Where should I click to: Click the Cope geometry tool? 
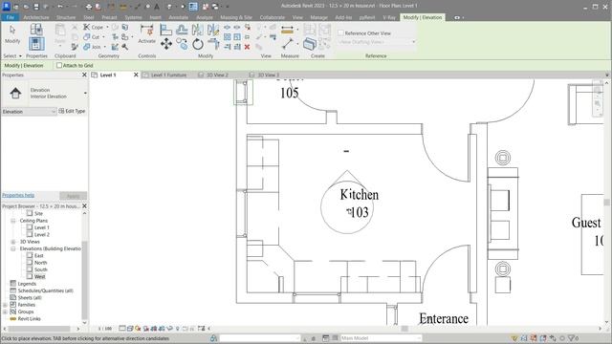[94, 27]
